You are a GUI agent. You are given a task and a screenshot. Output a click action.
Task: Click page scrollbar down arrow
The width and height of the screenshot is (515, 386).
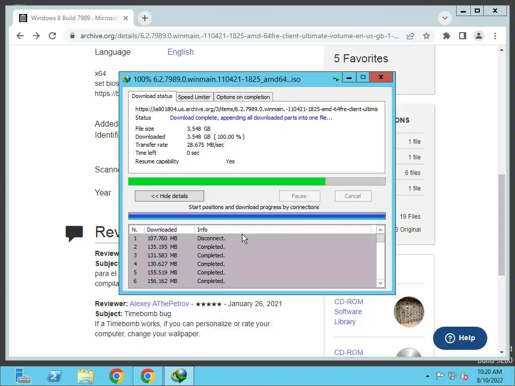tap(501, 352)
